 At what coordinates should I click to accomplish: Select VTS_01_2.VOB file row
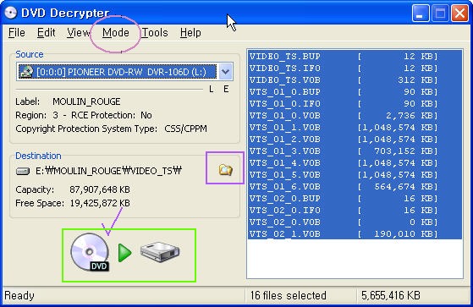pyautogui.click(x=355, y=140)
